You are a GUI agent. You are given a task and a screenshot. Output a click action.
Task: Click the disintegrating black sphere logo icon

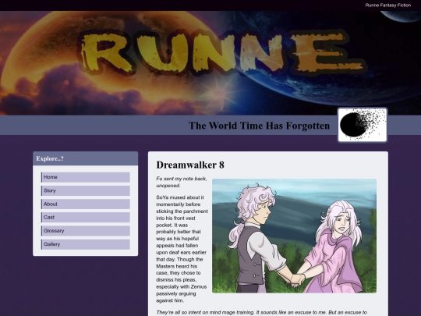[x=363, y=125]
